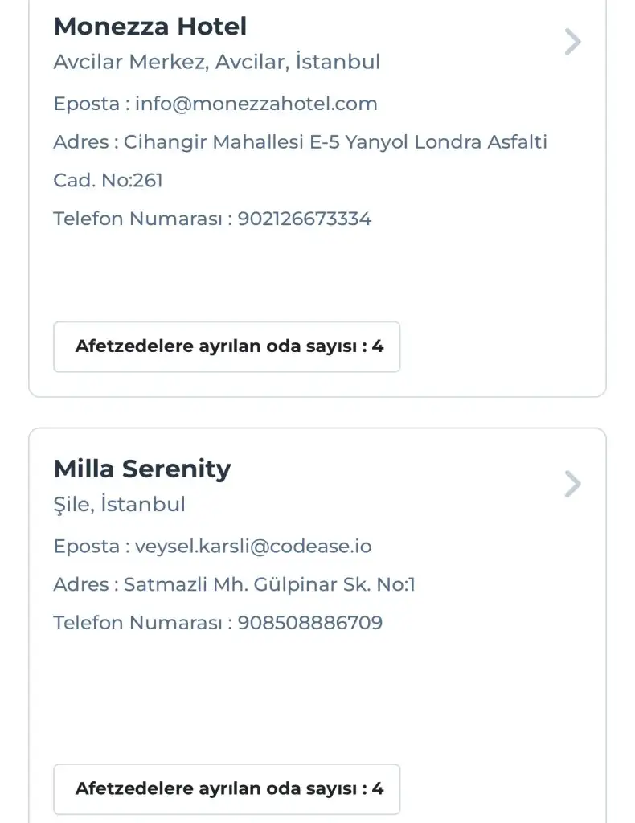
Task: Open the info@monezzahotel.com email address
Action: [x=256, y=104]
